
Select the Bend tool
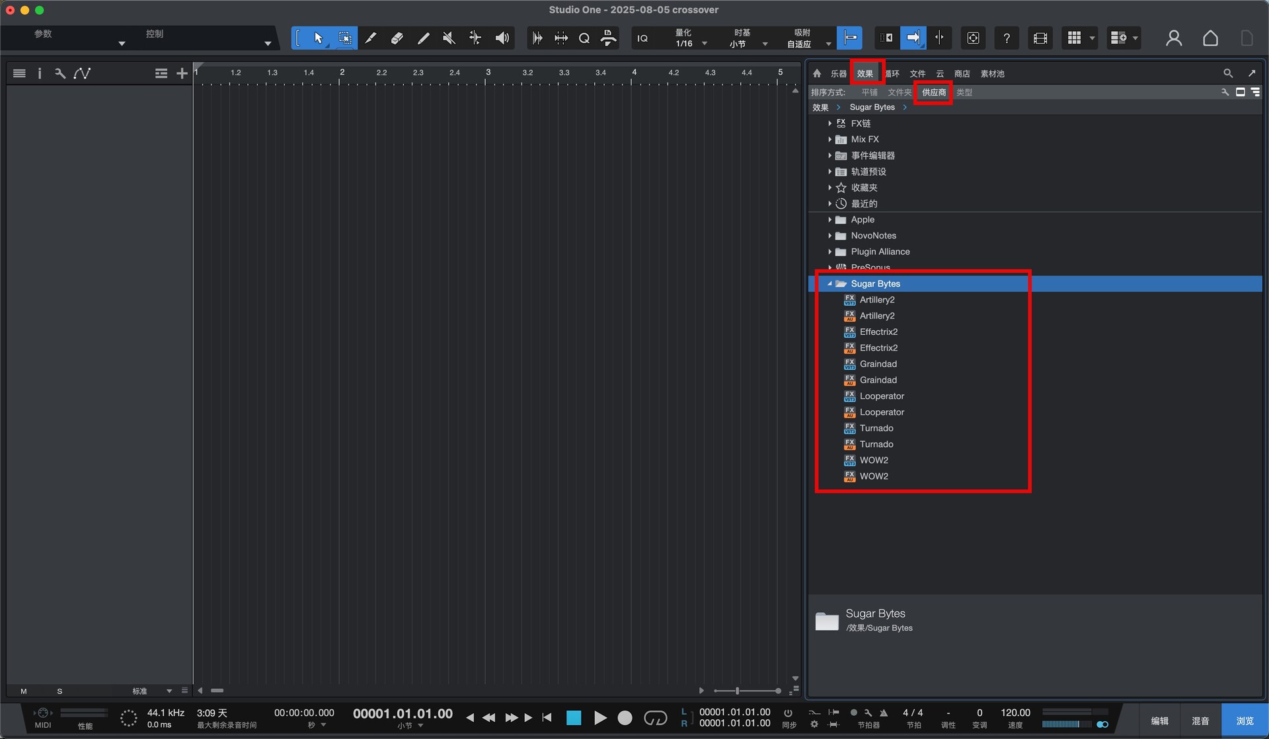point(475,38)
